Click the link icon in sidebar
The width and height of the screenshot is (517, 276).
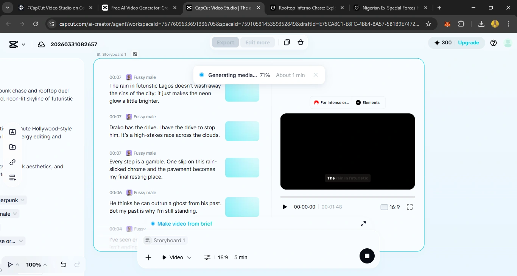pos(12,162)
